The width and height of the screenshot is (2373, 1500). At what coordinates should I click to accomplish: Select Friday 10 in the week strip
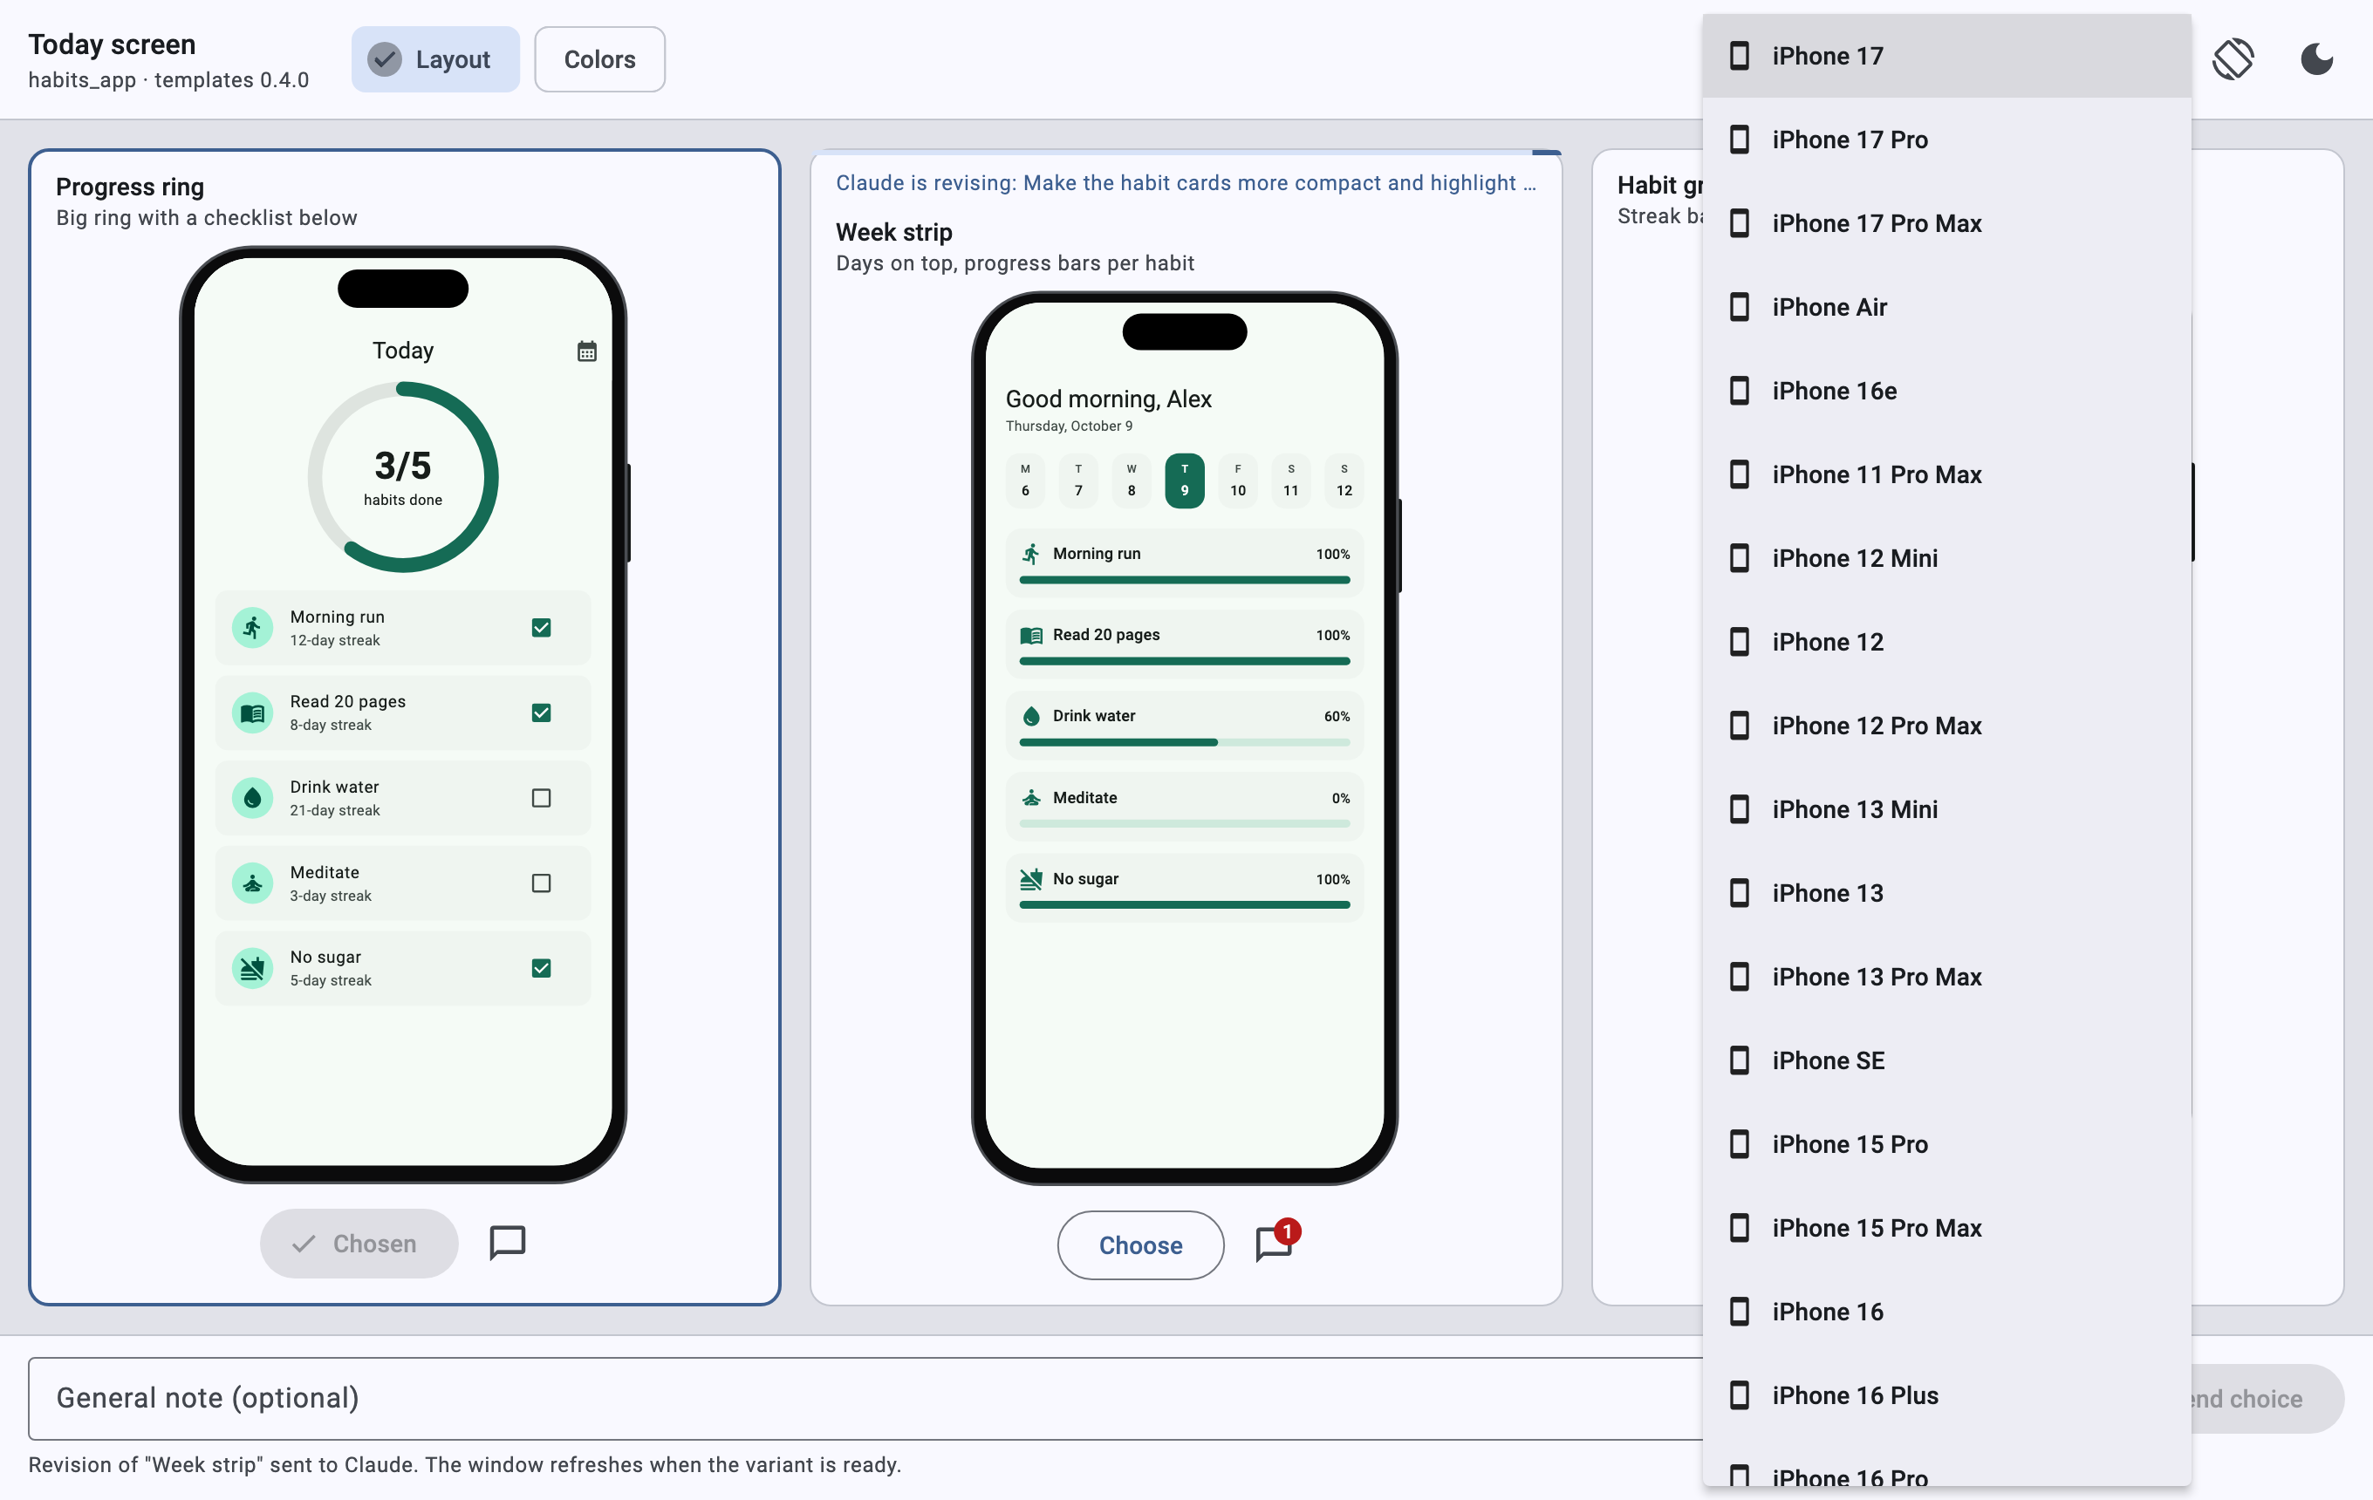pos(1238,481)
